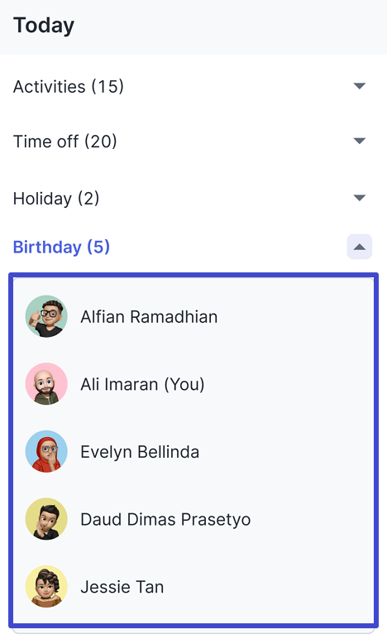
Task: Click Jessie Tan's curly hair avatar
Action: tap(46, 587)
